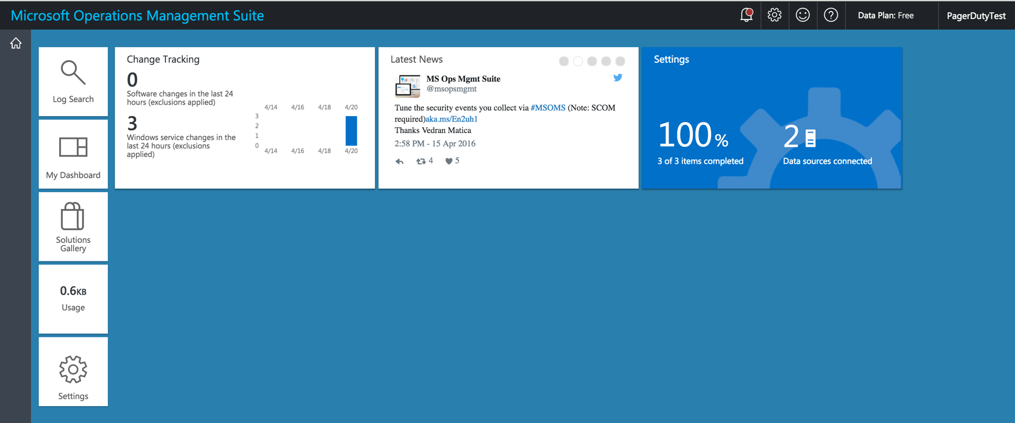Select the second Latest News pagination dot
This screenshot has height=423, width=1015.
click(578, 61)
